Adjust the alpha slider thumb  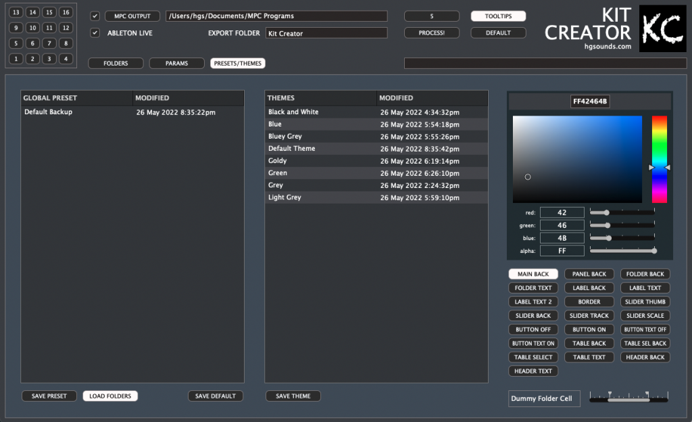pyautogui.click(x=654, y=251)
